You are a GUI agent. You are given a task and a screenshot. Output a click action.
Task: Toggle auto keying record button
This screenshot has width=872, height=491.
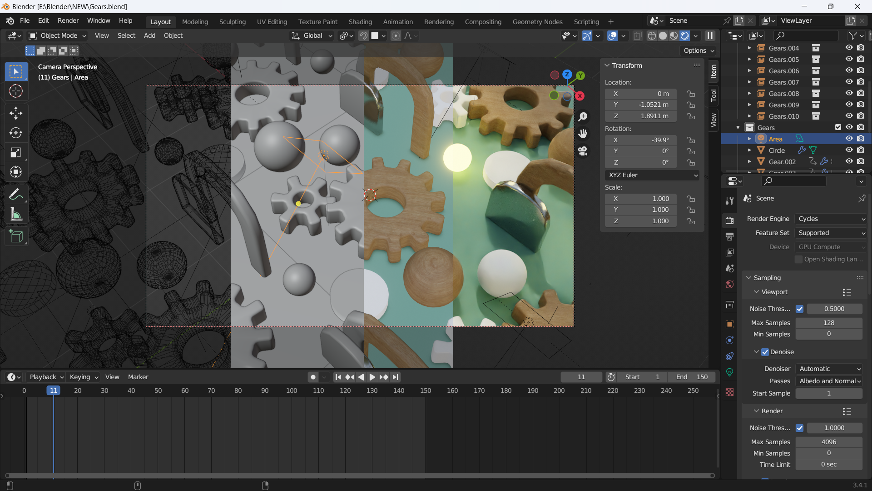click(x=313, y=377)
